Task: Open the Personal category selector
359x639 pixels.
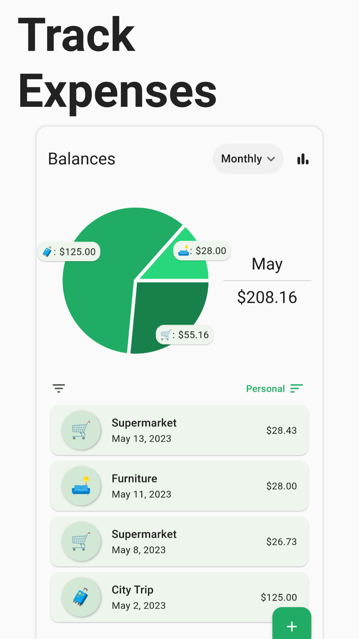Action: (x=265, y=389)
